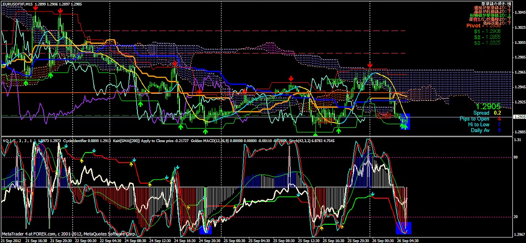Click the Spread readout label
This screenshot has height=243, width=526.
point(481,113)
